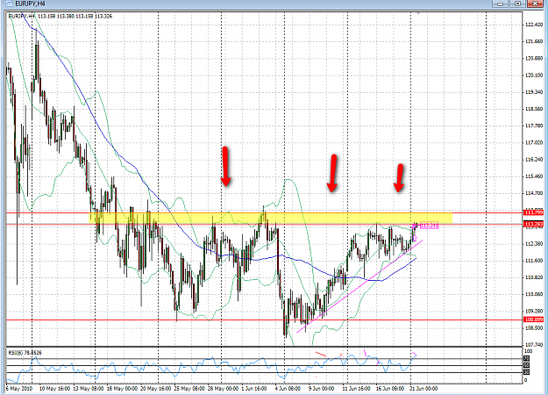Click price axis value 122.420

pyautogui.click(x=534, y=25)
